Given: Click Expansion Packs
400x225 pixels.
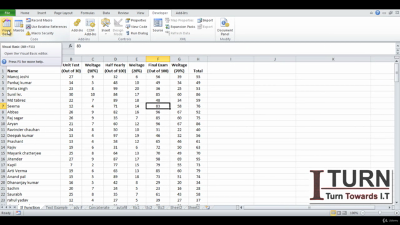Looking at the screenshot, I should pos(180,26).
